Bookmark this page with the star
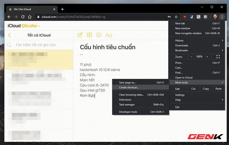The image size is (229, 145). pos(176,17)
